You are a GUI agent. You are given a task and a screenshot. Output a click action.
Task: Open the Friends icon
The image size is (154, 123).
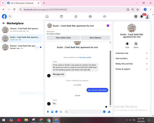pos(76,16)
